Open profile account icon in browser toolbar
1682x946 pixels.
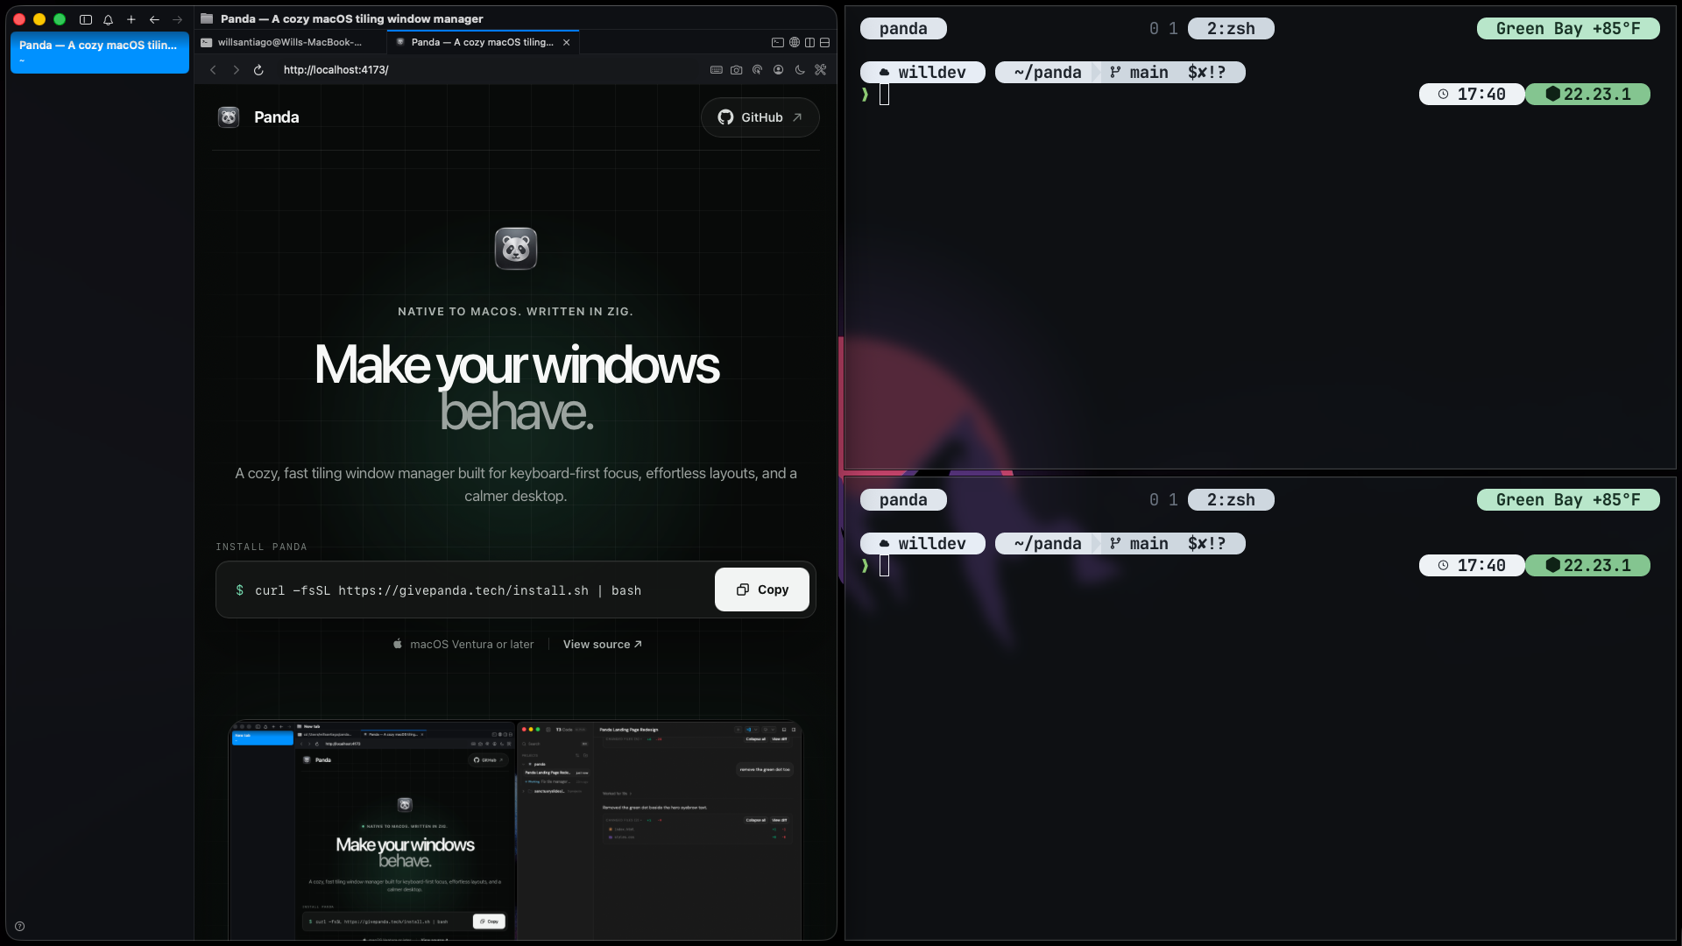tap(779, 70)
